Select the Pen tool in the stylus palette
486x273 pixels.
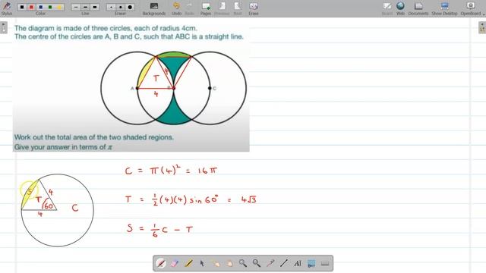point(161,263)
